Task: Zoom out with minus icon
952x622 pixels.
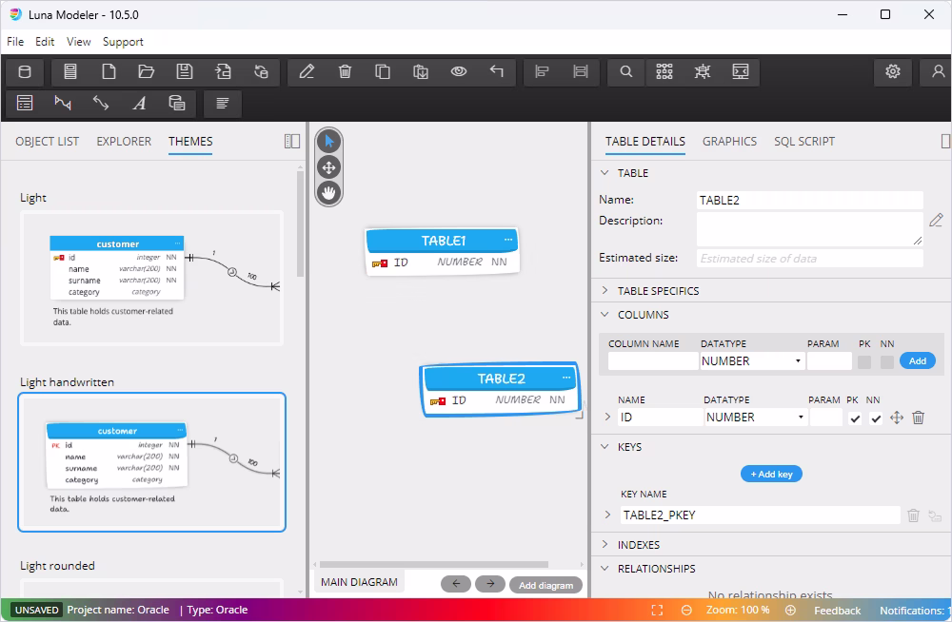Action: coord(686,611)
